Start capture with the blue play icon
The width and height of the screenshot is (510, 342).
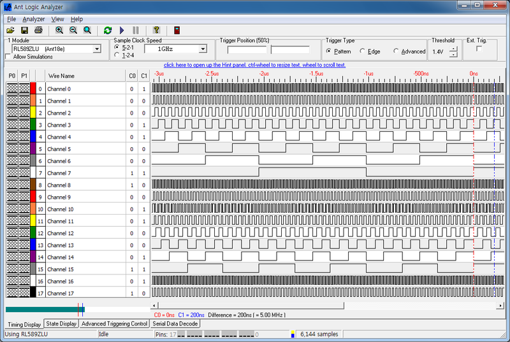coord(122,30)
